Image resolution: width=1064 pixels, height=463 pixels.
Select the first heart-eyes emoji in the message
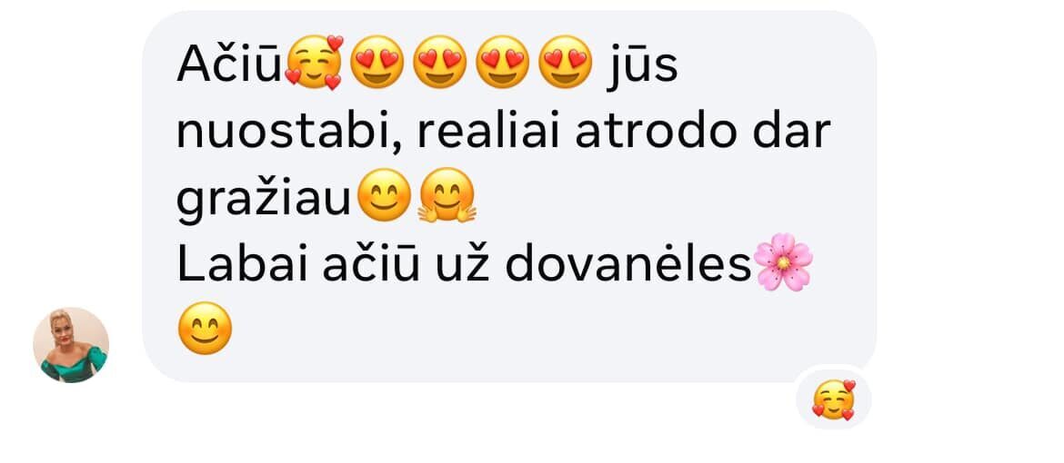[x=376, y=63]
